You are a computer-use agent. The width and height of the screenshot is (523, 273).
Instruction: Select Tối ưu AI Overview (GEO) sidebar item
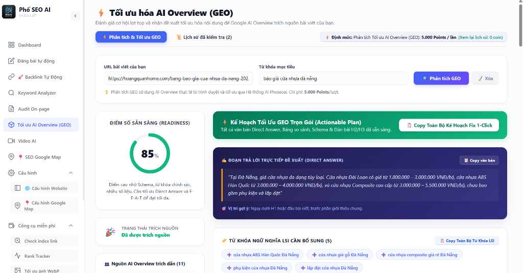pos(41,125)
